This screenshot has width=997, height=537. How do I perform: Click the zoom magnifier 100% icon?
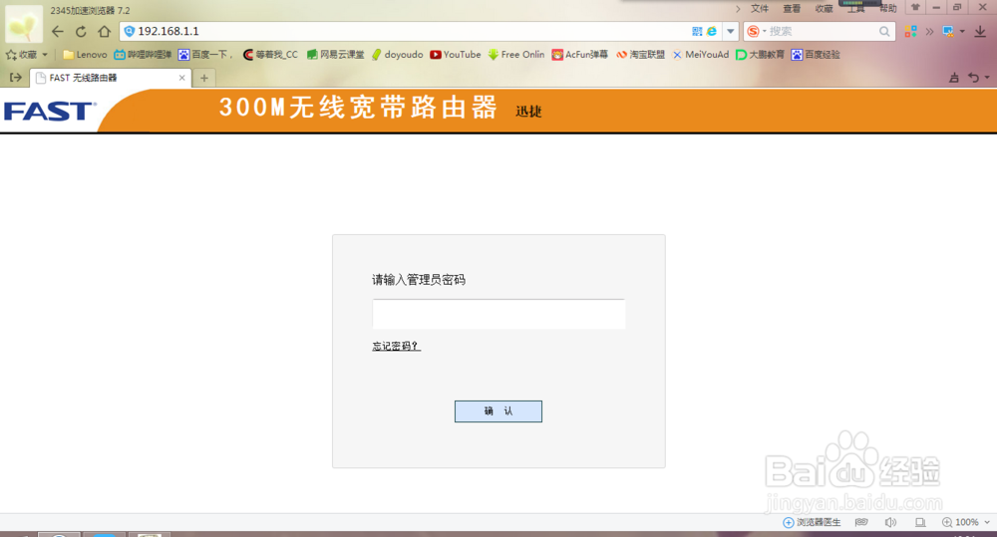coord(960,522)
